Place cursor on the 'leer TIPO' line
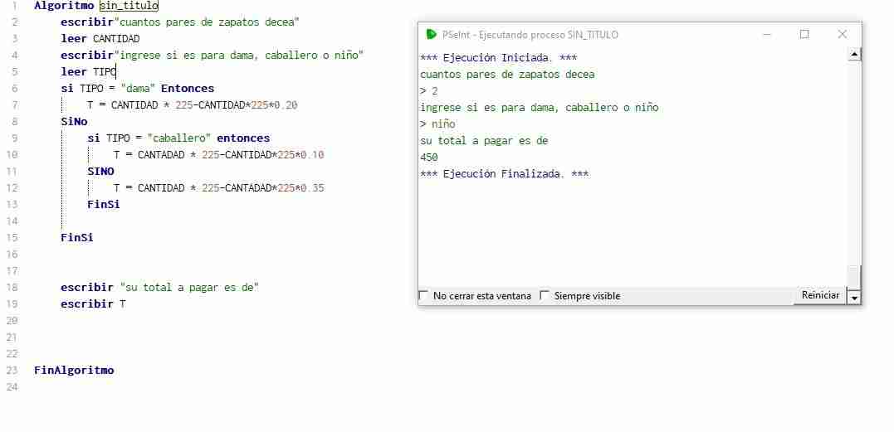The width and height of the screenshot is (894, 432). 88,71
